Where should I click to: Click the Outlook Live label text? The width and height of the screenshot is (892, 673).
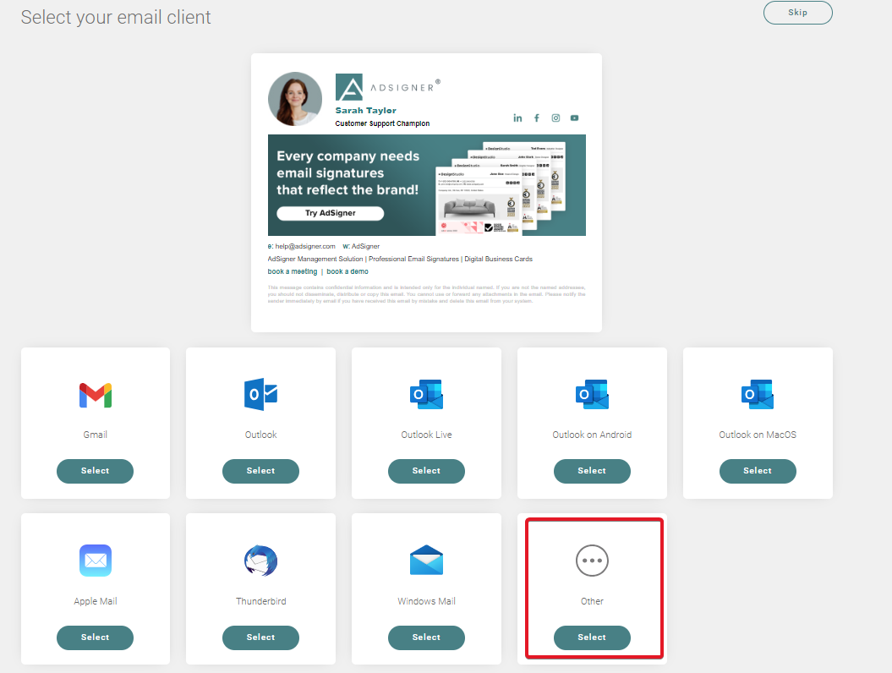click(x=426, y=435)
